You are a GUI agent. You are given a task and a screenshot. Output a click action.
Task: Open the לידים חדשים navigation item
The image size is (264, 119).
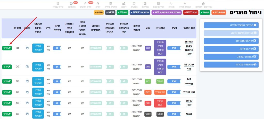pyautogui.click(x=86, y=5)
